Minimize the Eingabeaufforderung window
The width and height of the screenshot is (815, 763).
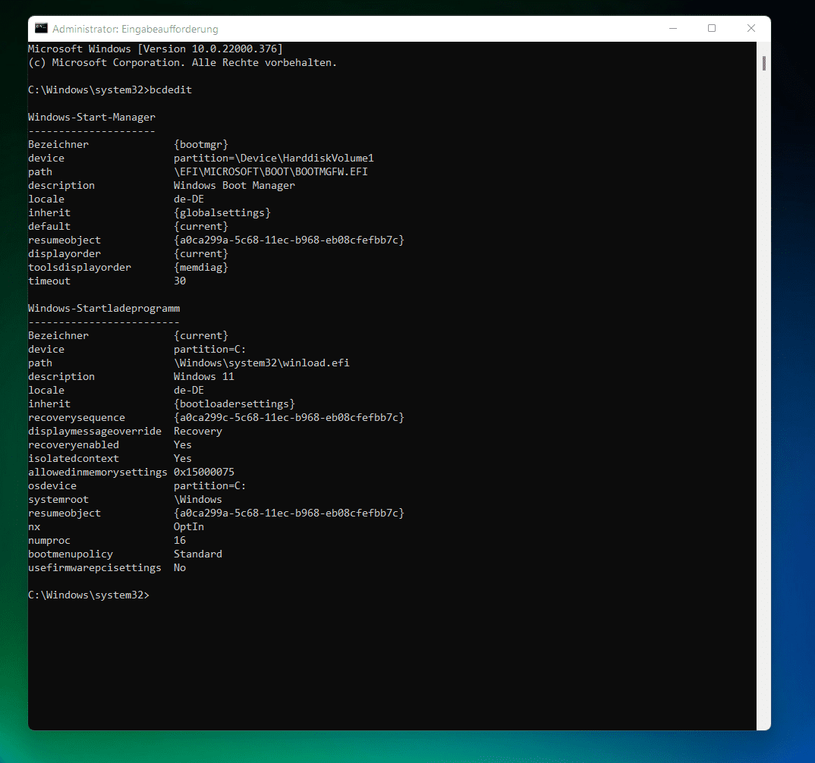coord(673,29)
